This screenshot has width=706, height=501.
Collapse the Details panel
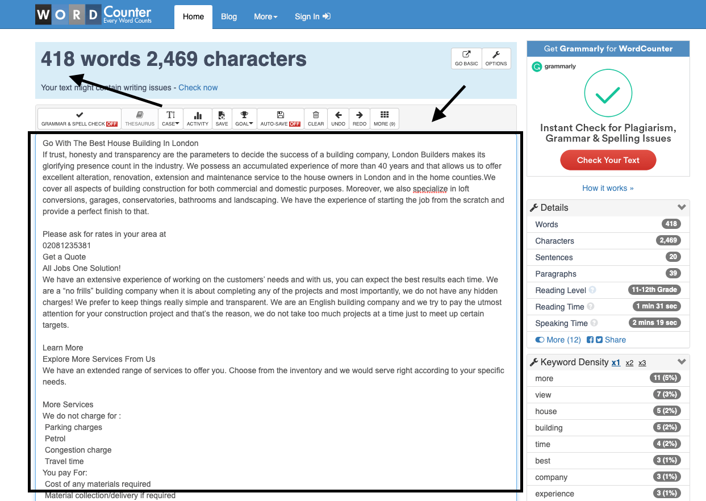tap(682, 207)
